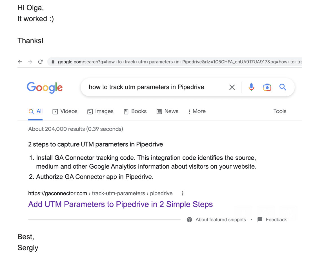
Task: Expand the More search filters menu
Action: (197, 111)
